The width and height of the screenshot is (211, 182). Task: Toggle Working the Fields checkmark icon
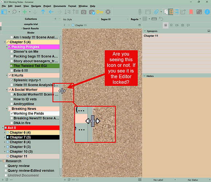[x=12, y=114]
